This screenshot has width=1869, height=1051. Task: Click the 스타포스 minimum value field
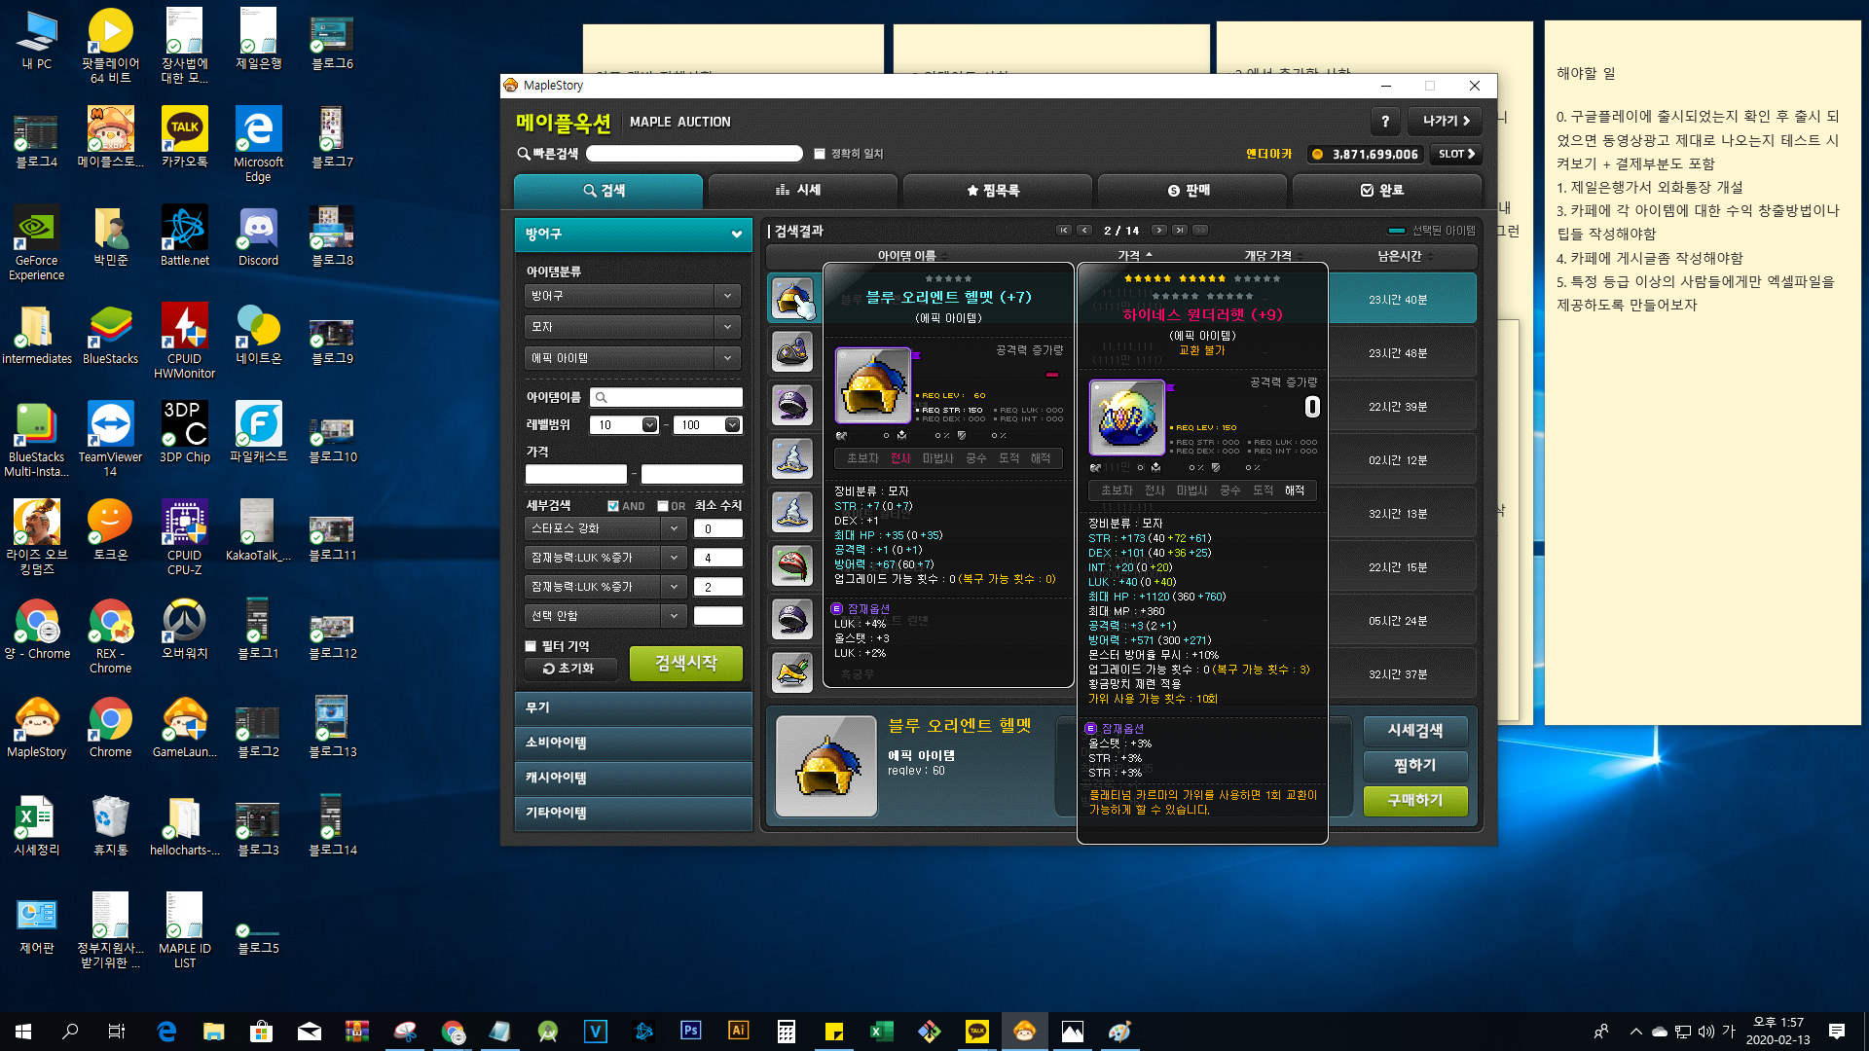718,528
